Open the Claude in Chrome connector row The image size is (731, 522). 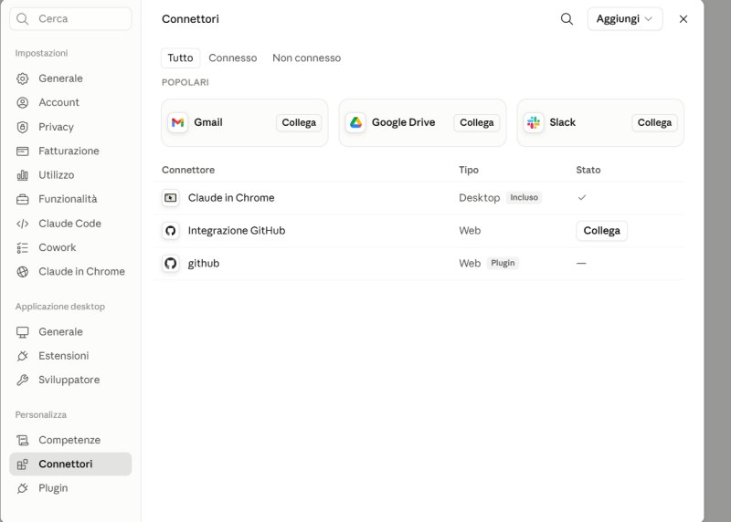(x=418, y=198)
